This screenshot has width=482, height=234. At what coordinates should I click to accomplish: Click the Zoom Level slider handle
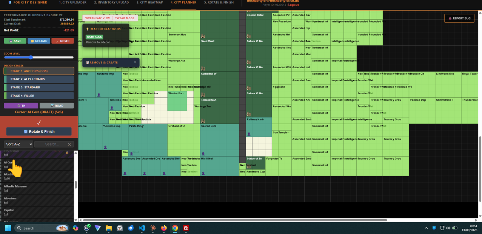click(31, 57)
